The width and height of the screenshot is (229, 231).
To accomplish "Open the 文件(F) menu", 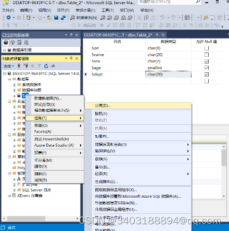I will click(x=8, y=10).
